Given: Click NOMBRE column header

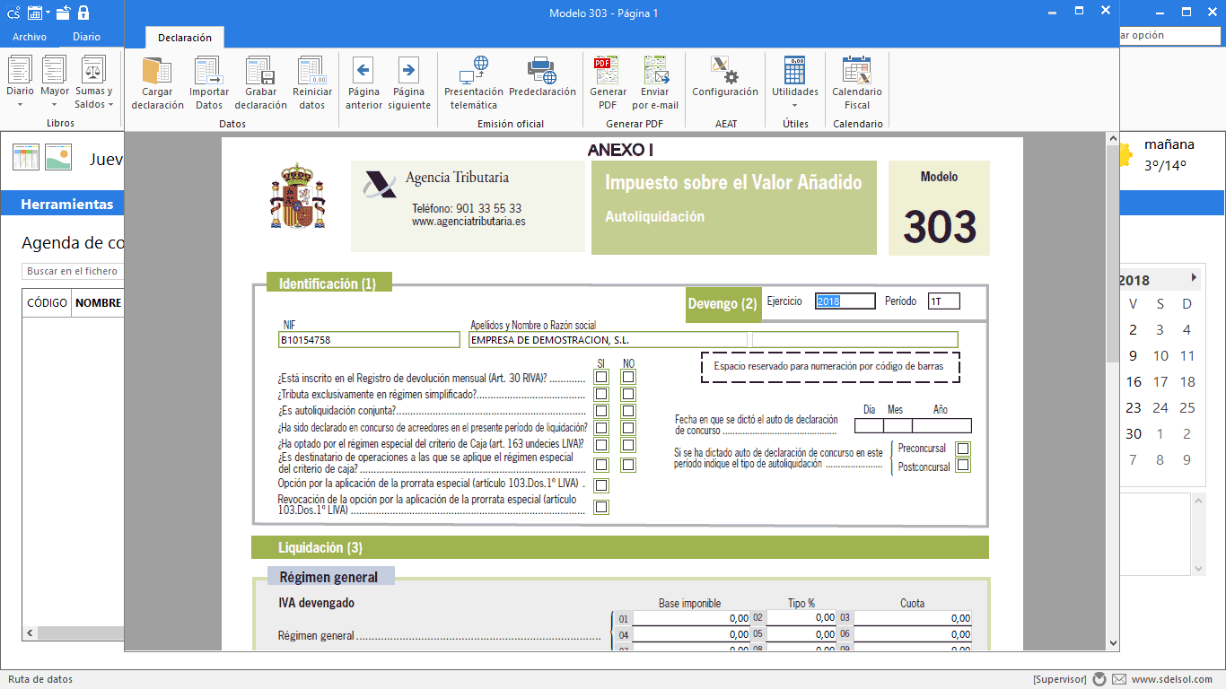Looking at the screenshot, I should 98,303.
